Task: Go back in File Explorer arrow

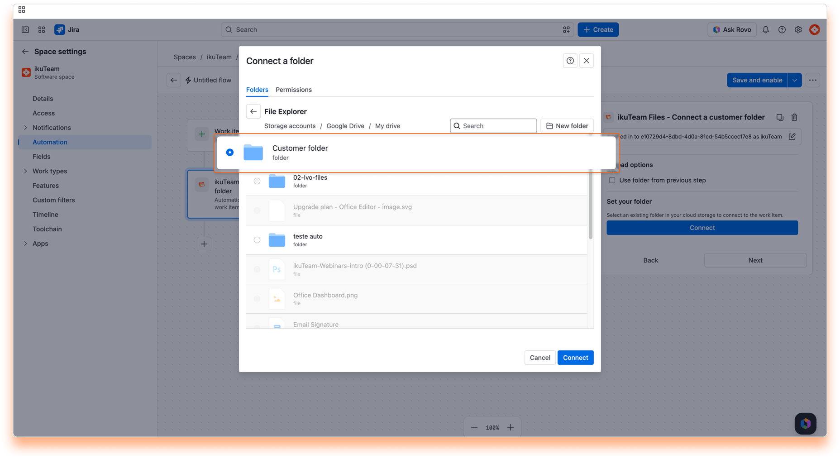Action: click(253, 111)
